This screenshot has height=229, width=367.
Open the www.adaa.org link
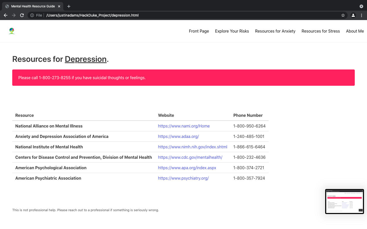point(178,136)
